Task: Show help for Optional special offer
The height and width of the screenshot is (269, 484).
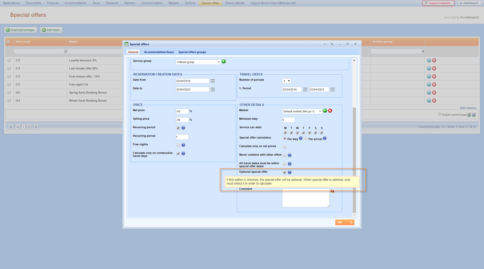Action: tap(290, 172)
